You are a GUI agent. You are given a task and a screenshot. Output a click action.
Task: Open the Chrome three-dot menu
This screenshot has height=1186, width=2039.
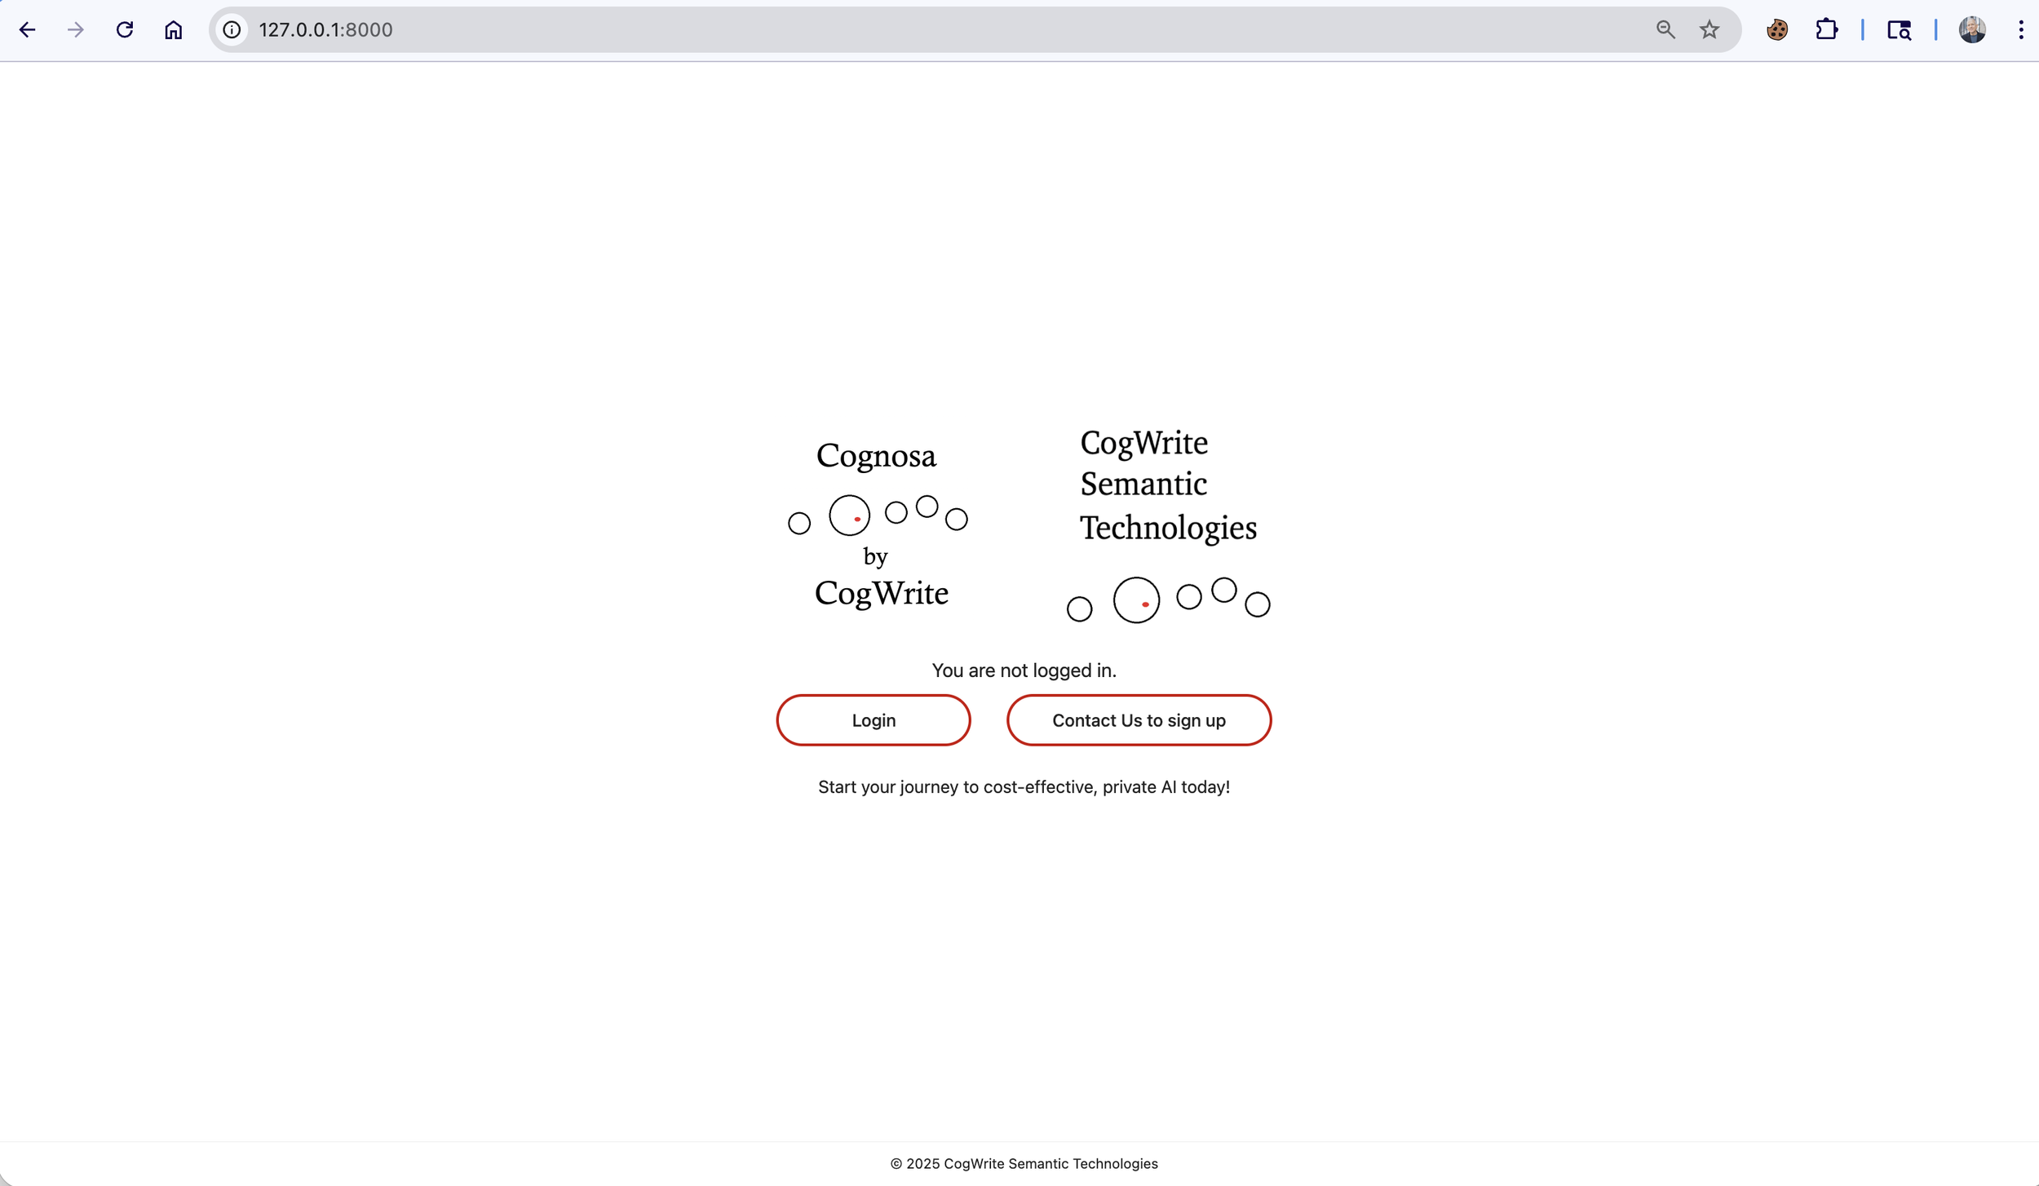point(2021,30)
